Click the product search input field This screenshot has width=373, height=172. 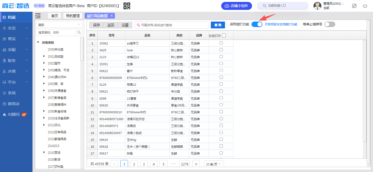coord(172,25)
